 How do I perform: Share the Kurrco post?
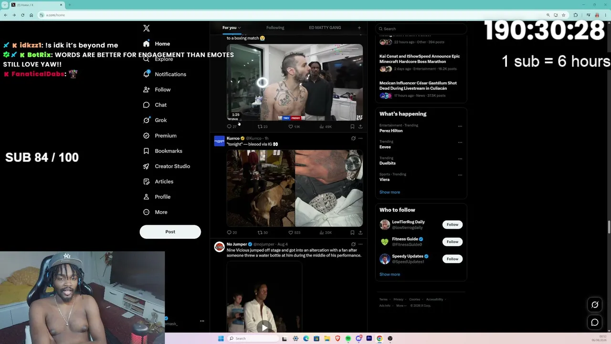pyautogui.click(x=360, y=233)
